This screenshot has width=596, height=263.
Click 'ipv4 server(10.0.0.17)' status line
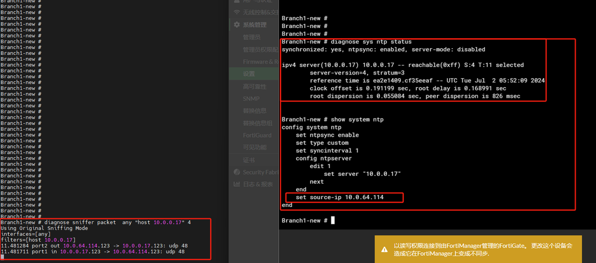click(x=403, y=65)
